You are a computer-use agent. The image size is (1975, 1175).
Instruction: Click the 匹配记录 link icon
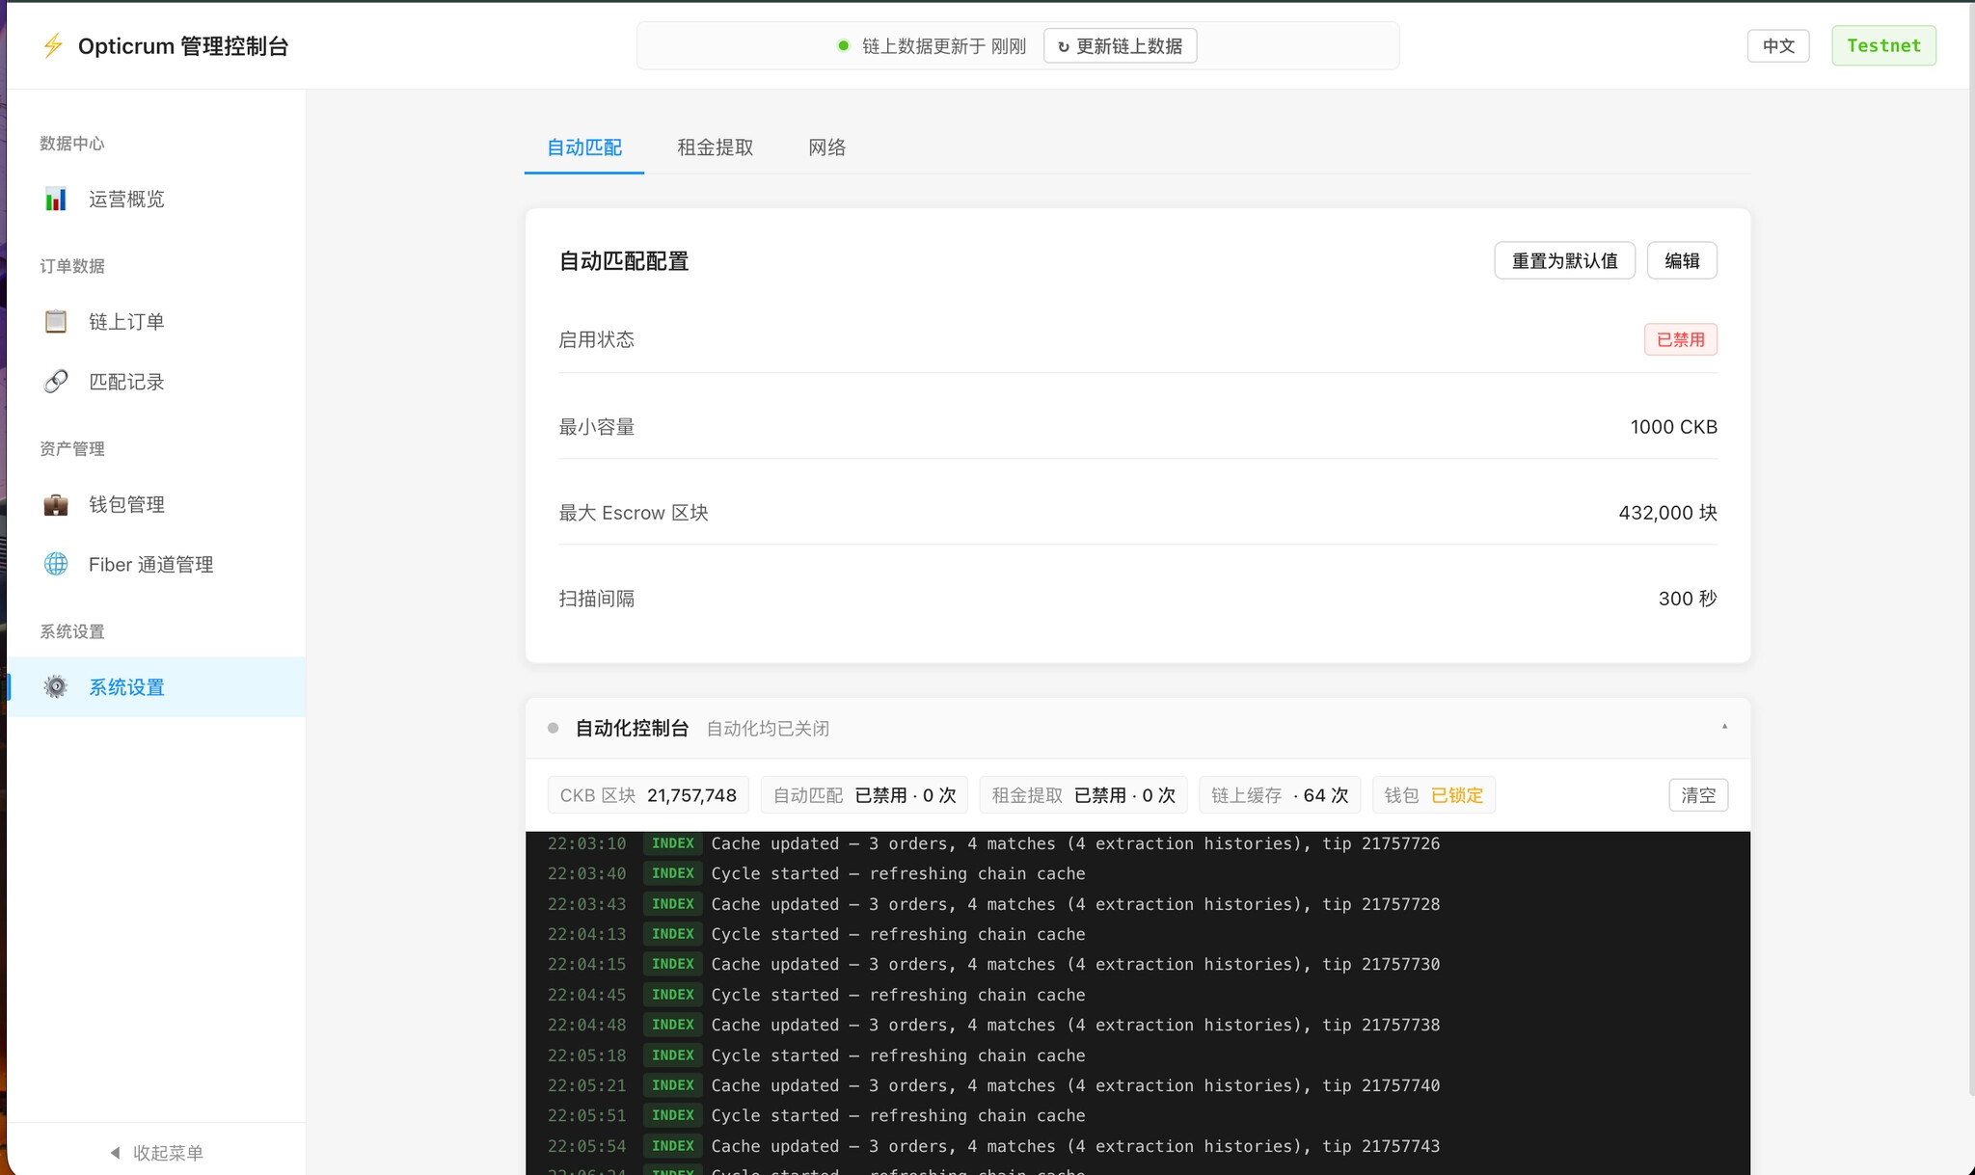pos(56,382)
